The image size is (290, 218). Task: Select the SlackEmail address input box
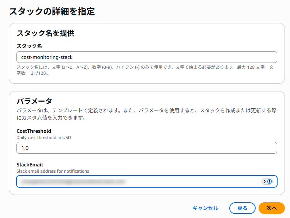pyautogui.click(x=139, y=181)
